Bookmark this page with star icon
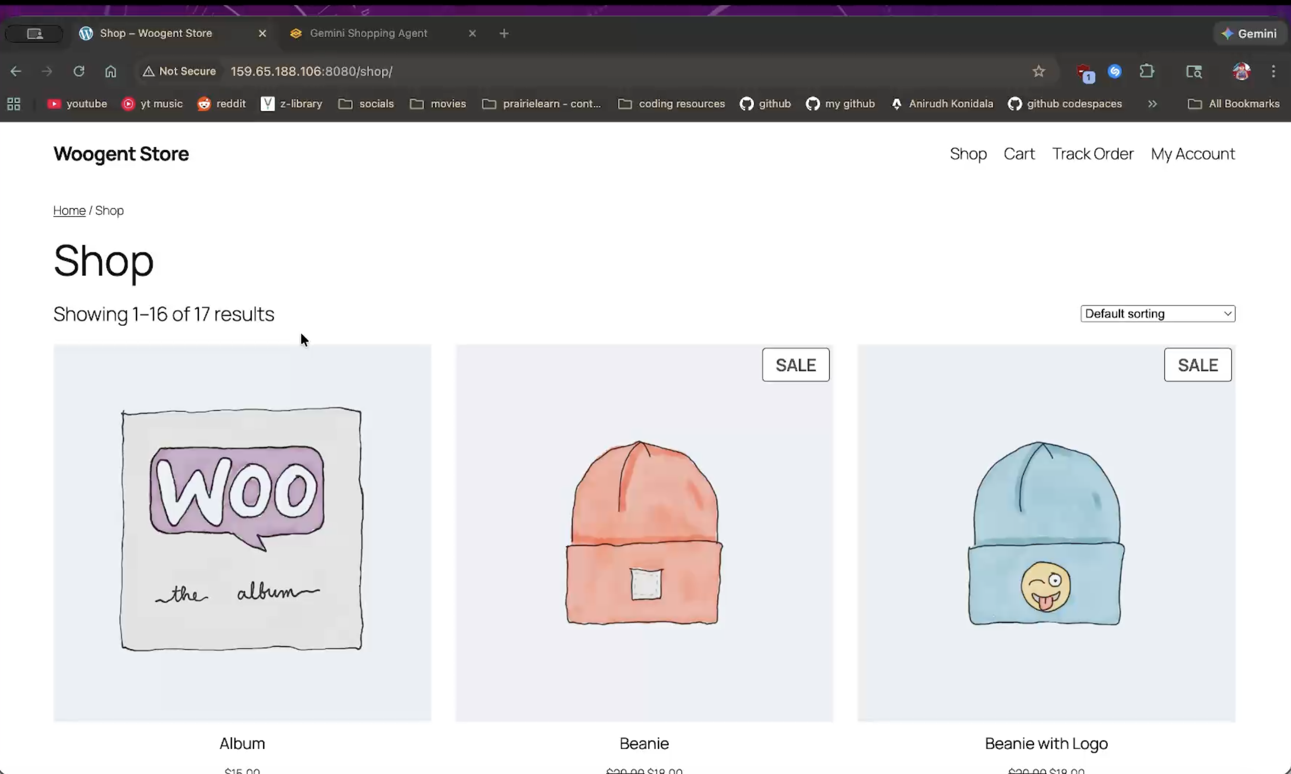This screenshot has width=1291, height=774. [1038, 71]
